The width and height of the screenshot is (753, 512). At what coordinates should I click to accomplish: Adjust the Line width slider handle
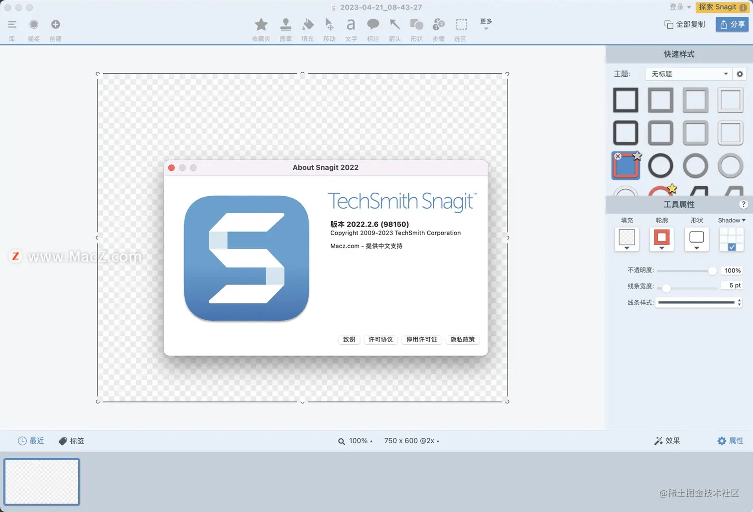(x=666, y=288)
